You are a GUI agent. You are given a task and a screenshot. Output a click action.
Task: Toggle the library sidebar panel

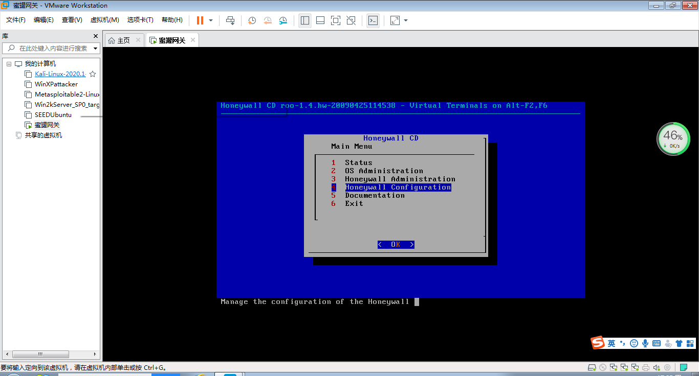305,20
